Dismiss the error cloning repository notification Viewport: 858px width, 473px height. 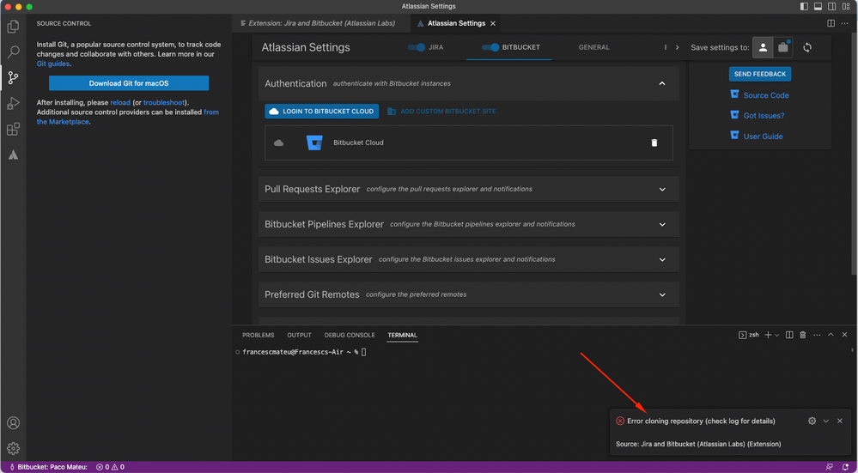[839, 421]
